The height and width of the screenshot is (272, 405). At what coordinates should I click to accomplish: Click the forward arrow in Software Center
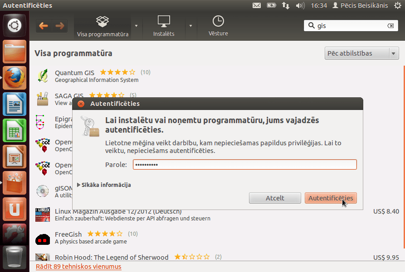point(60,26)
